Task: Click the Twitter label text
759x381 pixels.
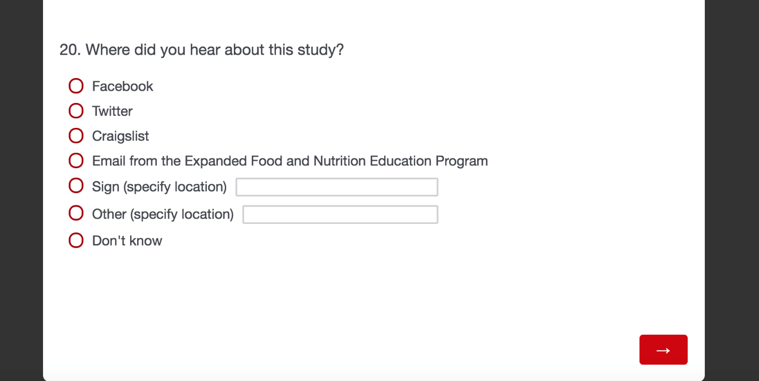Action: (112, 111)
